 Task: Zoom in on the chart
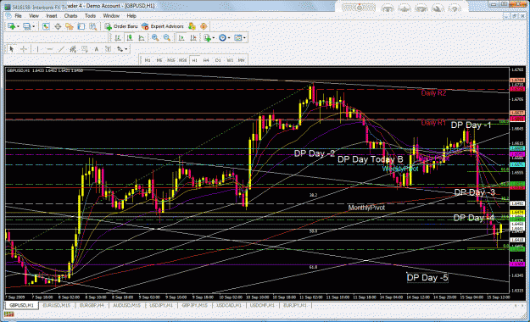point(155,38)
